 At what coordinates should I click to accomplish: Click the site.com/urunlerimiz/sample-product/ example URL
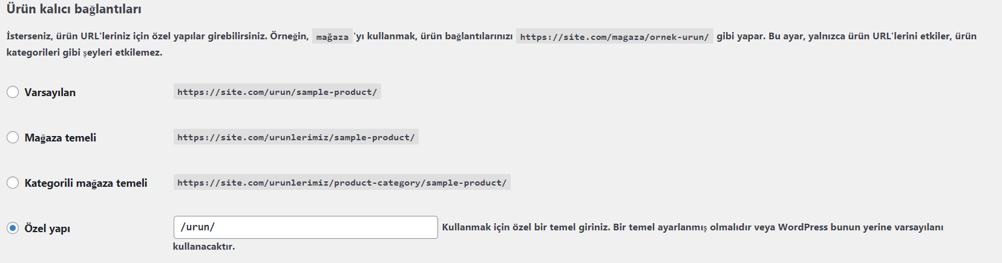tap(296, 137)
